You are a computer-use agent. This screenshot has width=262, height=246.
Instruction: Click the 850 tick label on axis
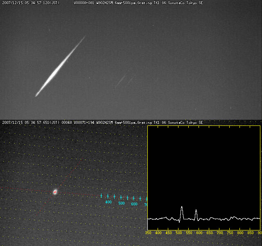[x=251, y=233]
